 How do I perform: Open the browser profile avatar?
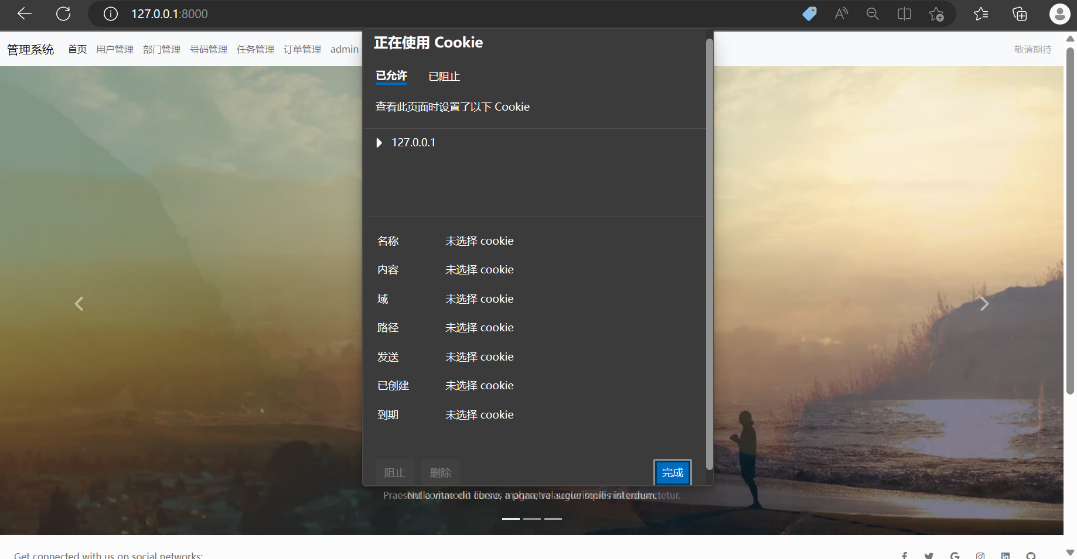coord(1059,13)
